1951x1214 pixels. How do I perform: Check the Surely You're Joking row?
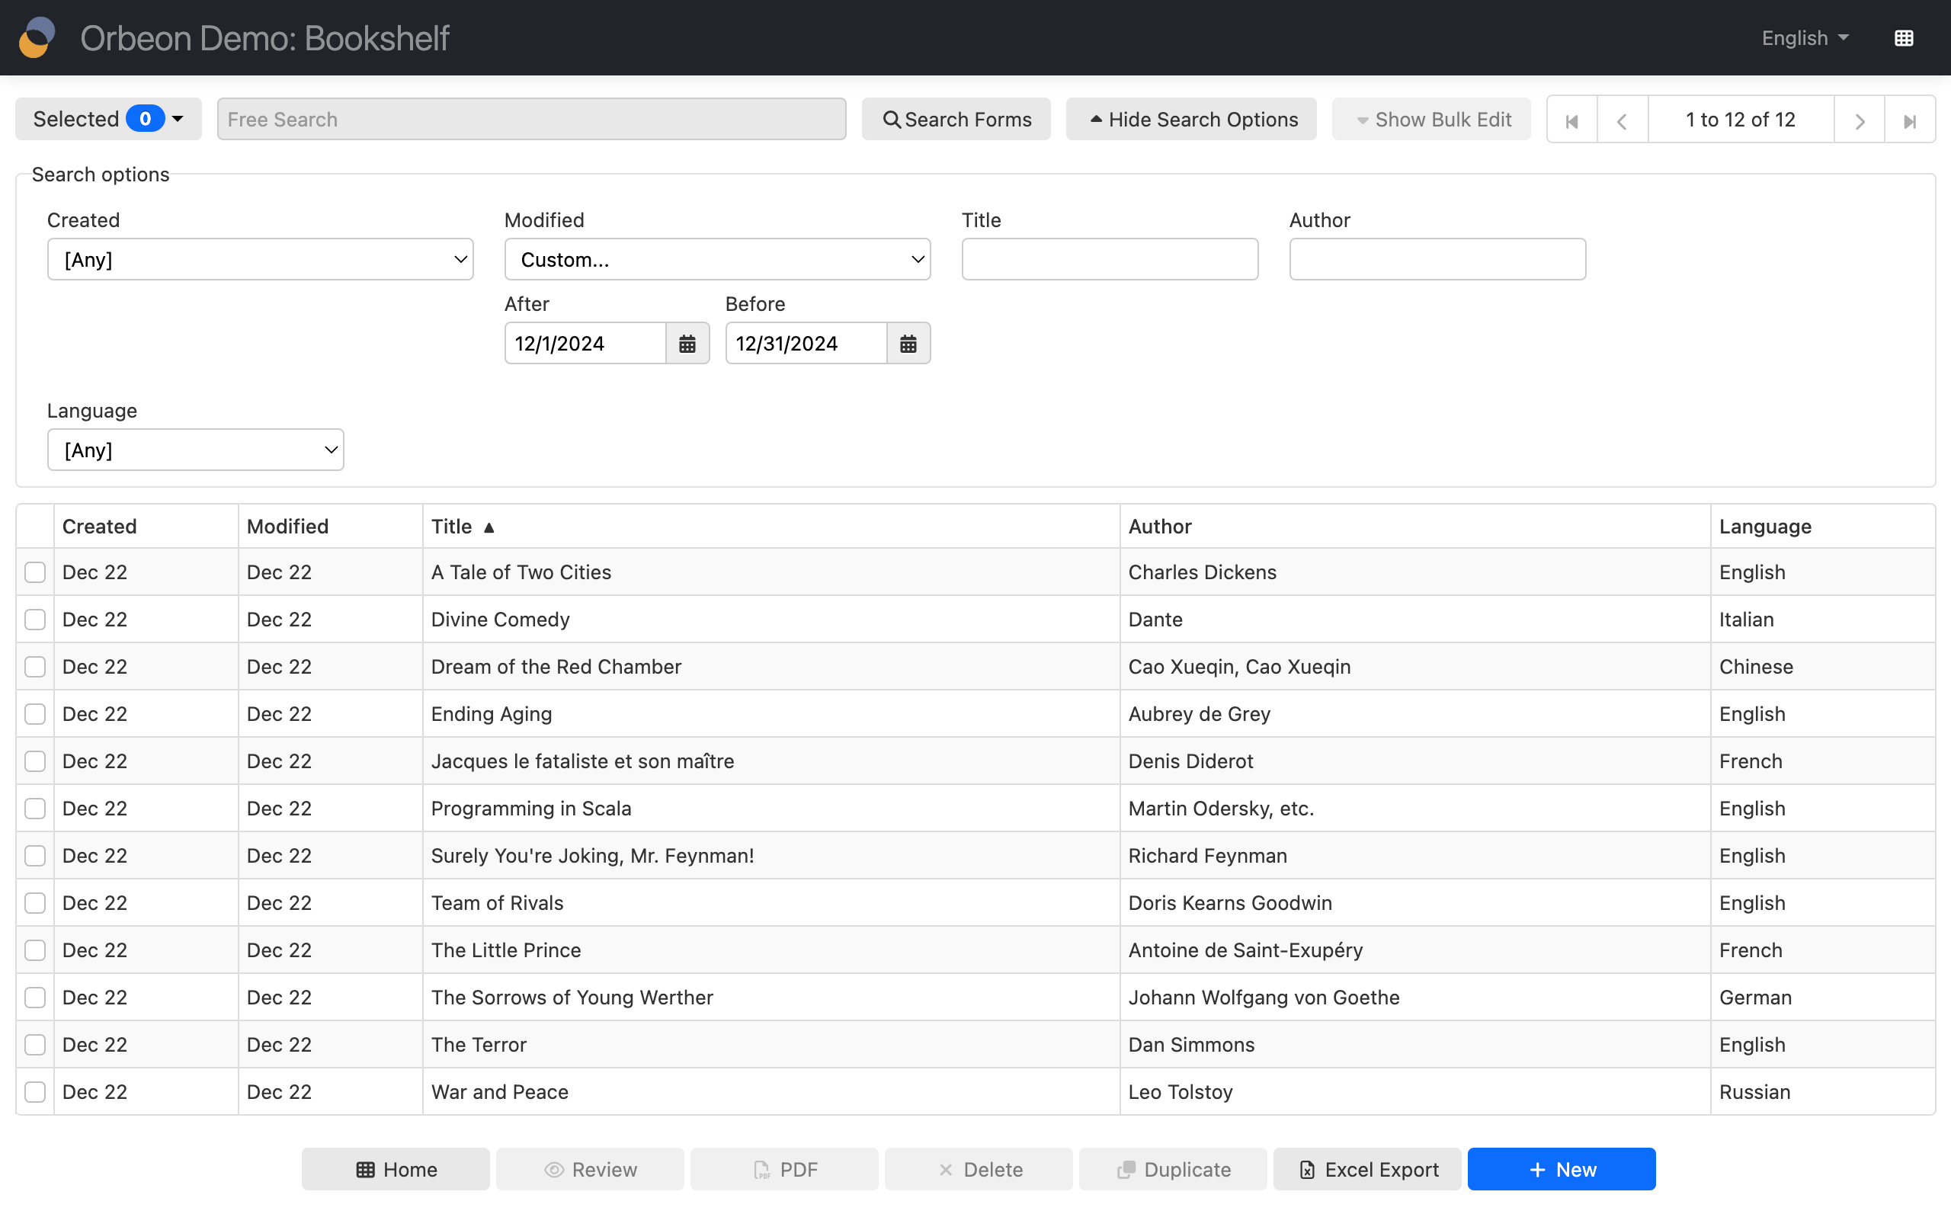tap(34, 856)
